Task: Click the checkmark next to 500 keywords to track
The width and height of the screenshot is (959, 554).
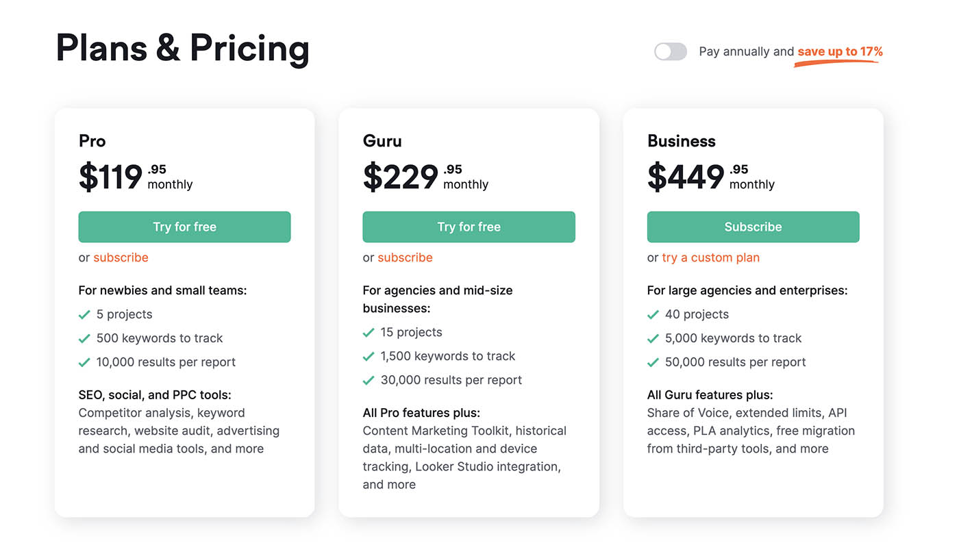Action: 84,338
